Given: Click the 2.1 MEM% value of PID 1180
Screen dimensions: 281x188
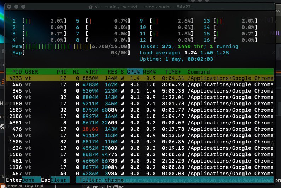Looking at the screenshot, I should (151, 104).
